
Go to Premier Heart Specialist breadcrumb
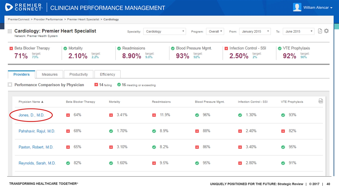[x=83, y=19]
